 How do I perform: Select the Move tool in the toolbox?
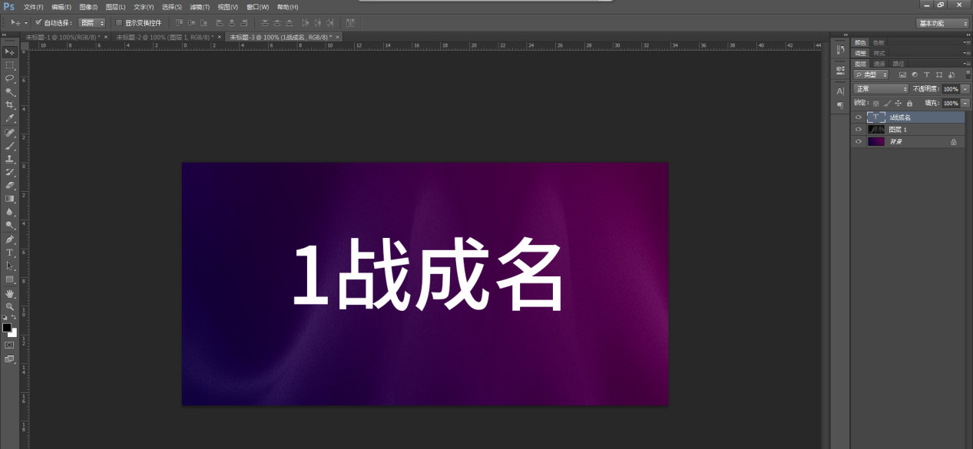coord(10,51)
